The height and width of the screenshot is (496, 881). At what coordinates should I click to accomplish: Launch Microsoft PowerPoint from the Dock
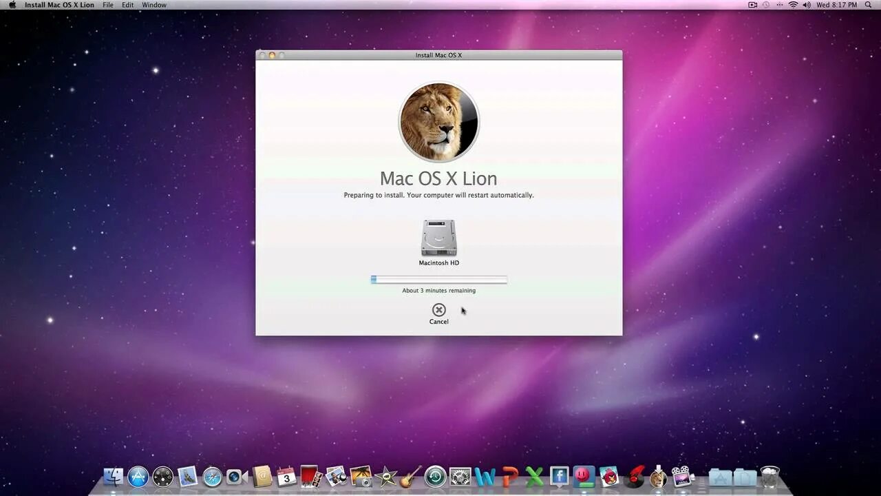[509, 477]
